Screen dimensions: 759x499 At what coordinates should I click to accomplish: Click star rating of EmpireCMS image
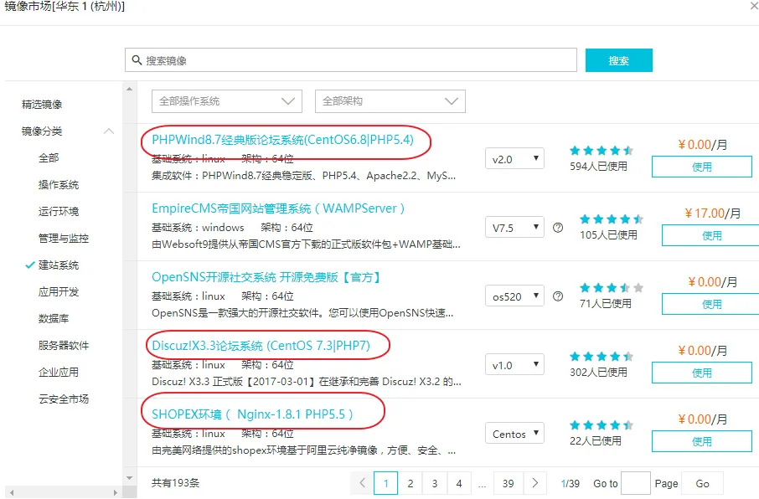(612, 219)
